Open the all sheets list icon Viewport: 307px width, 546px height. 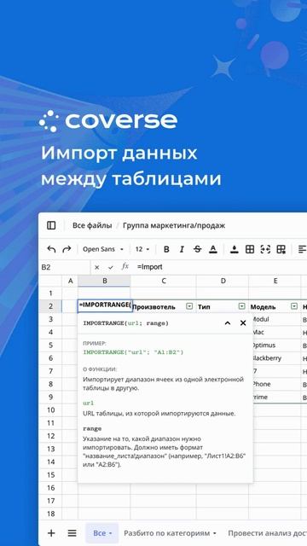click(x=72, y=532)
